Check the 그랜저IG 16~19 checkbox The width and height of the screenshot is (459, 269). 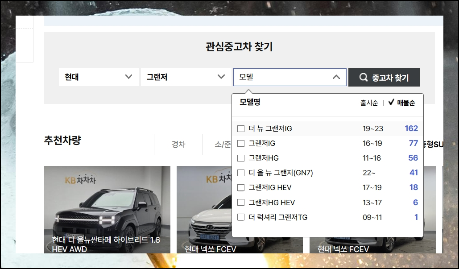(x=240, y=144)
